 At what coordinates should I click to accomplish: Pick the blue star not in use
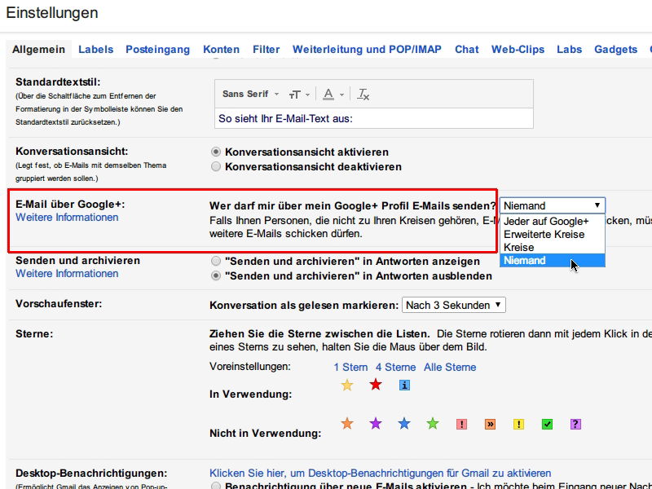point(404,424)
